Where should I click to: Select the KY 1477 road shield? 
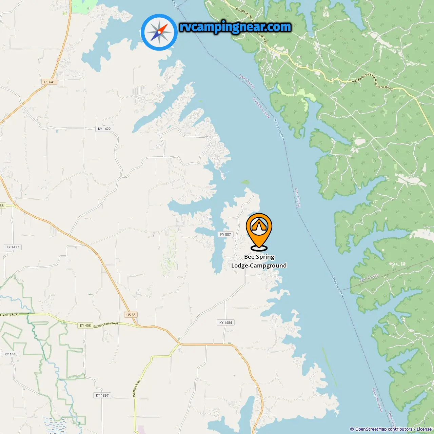pos(13,247)
